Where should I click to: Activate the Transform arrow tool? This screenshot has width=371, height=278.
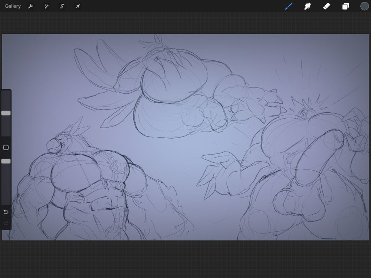point(78,6)
